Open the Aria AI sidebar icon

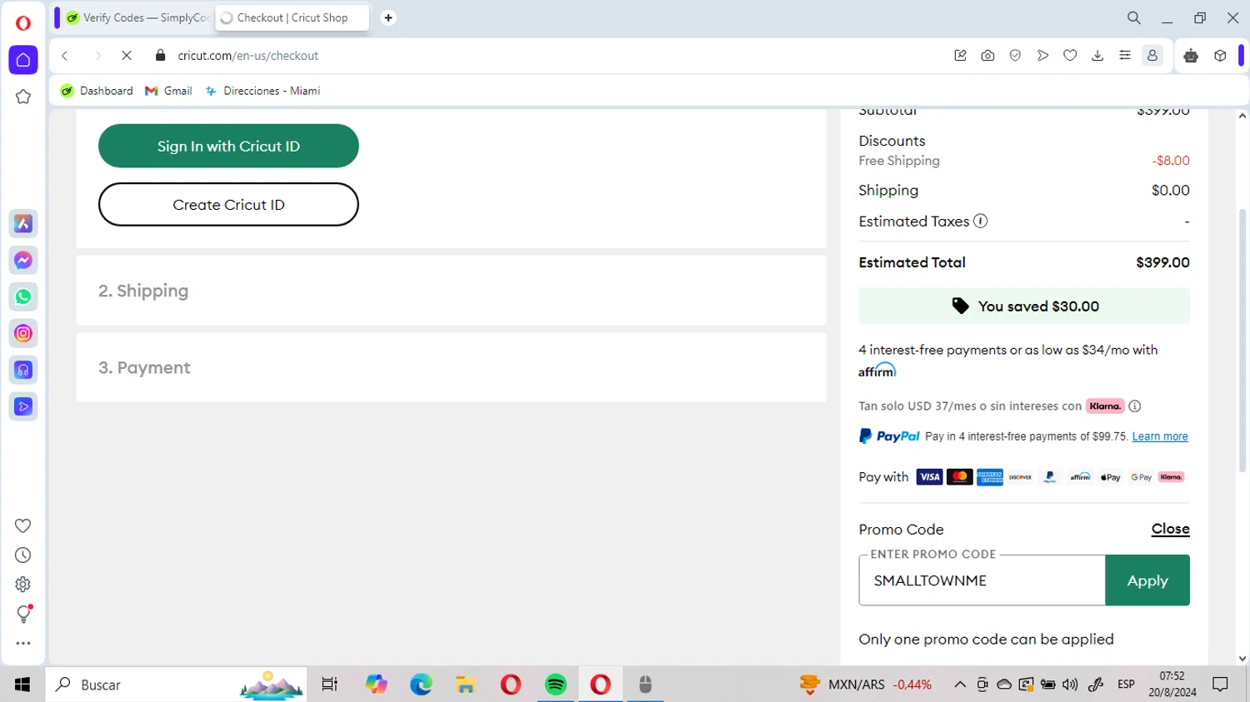coord(23,224)
